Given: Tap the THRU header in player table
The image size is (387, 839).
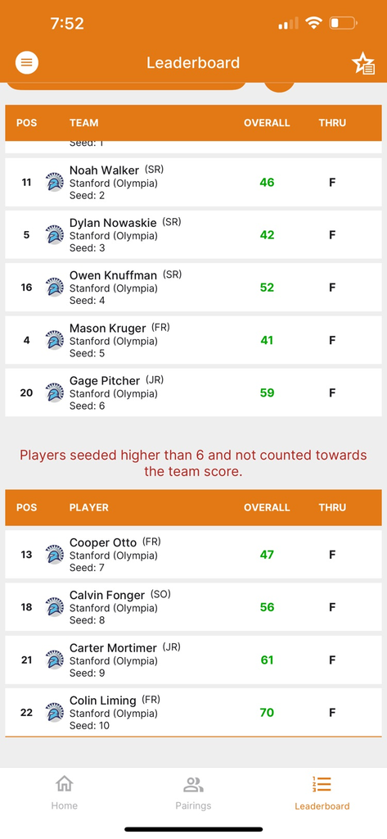Looking at the screenshot, I should click(x=332, y=507).
